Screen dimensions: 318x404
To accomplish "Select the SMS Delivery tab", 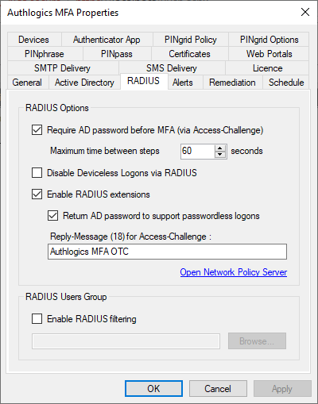I will [x=172, y=68].
